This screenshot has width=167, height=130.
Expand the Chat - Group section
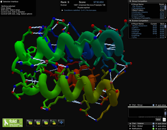click(130, 105)
